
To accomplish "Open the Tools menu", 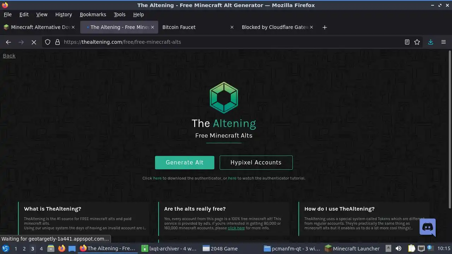I will pos(119,14).
